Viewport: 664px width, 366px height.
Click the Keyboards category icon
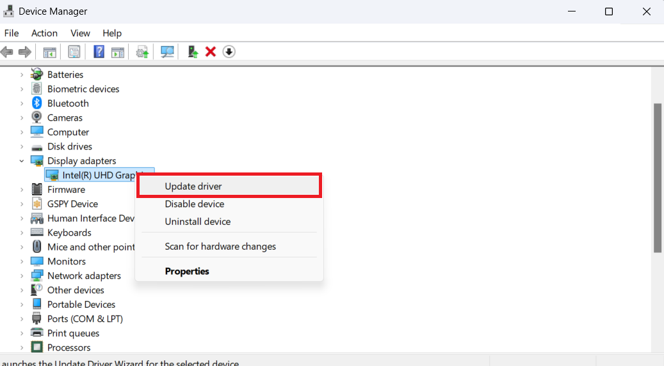(37, 233)
